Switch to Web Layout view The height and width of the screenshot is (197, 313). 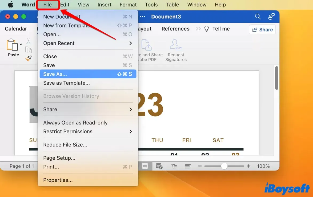tap(159, 166)
